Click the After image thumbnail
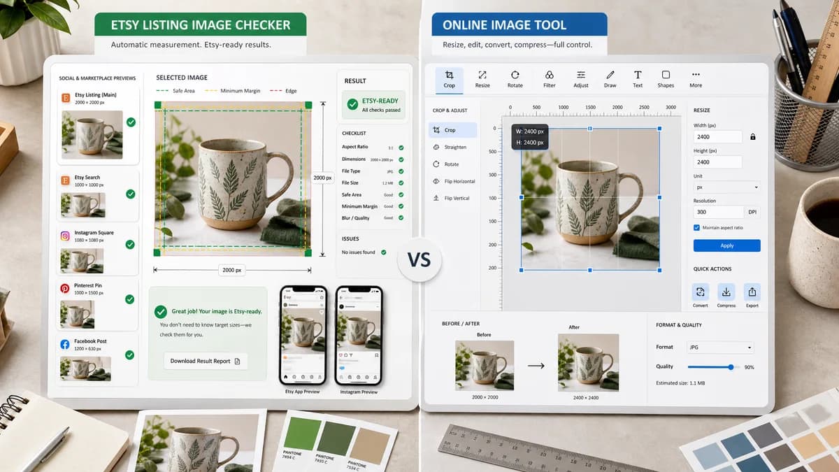Image resolution: width=839 pixels, height=472 pixels. pyautogui.click(x=588, y=362)
